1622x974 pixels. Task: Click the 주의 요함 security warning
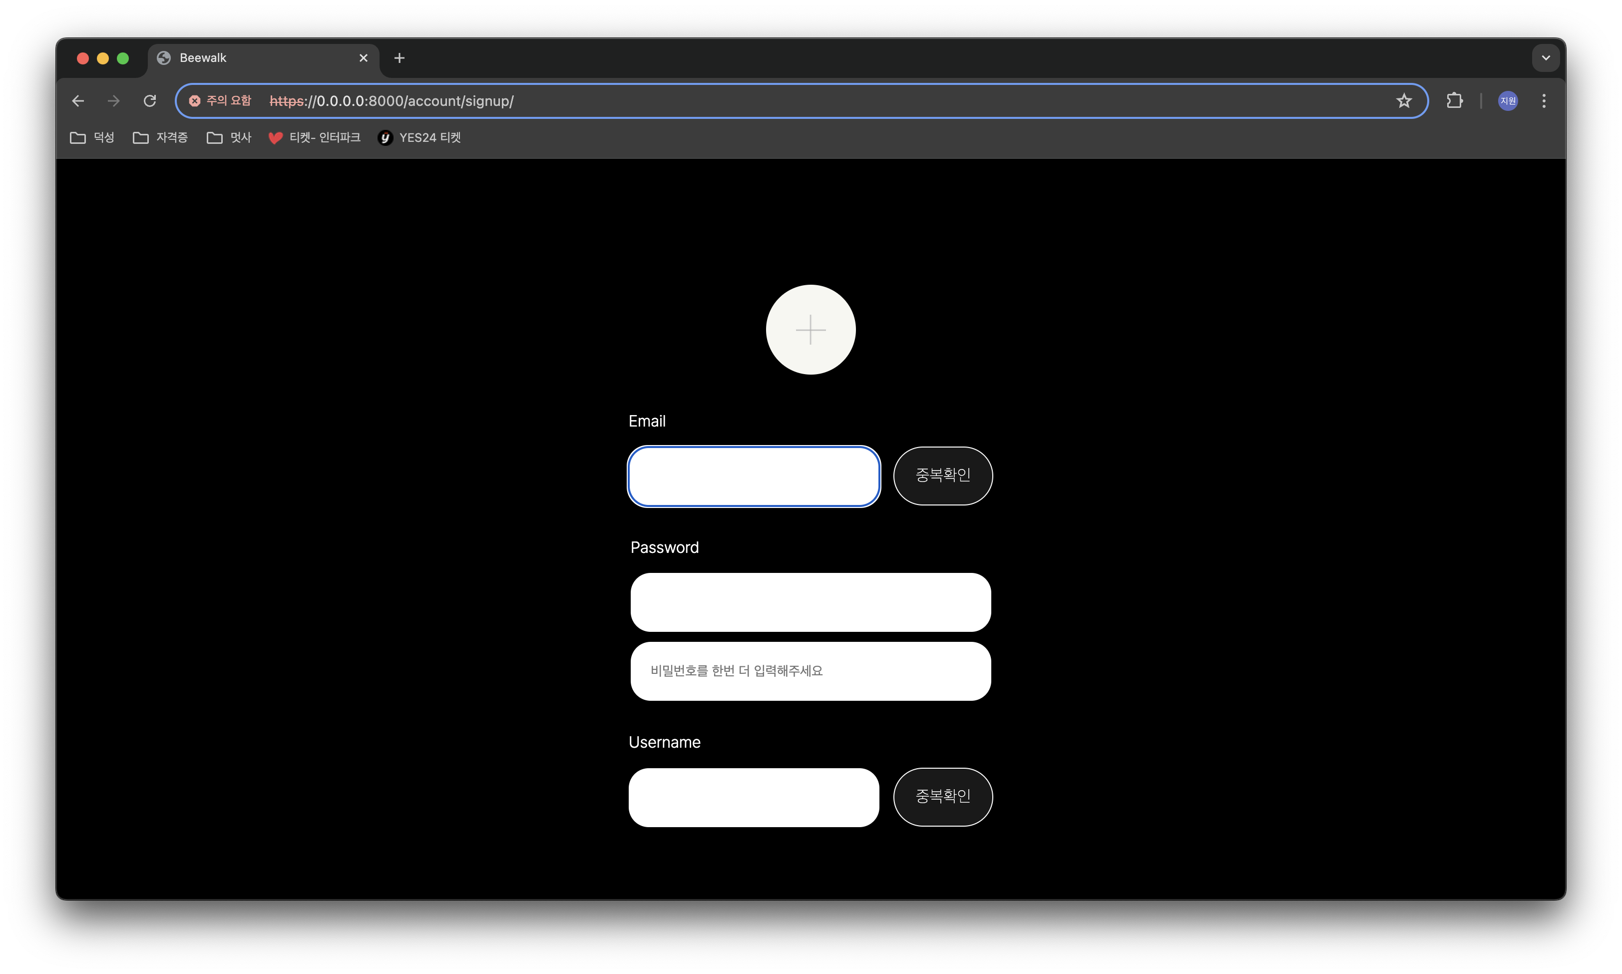(220, 100)
